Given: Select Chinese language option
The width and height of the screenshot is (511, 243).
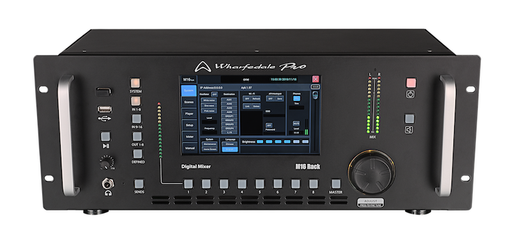Looking at the screenshot, I should (x=230, y=144).
